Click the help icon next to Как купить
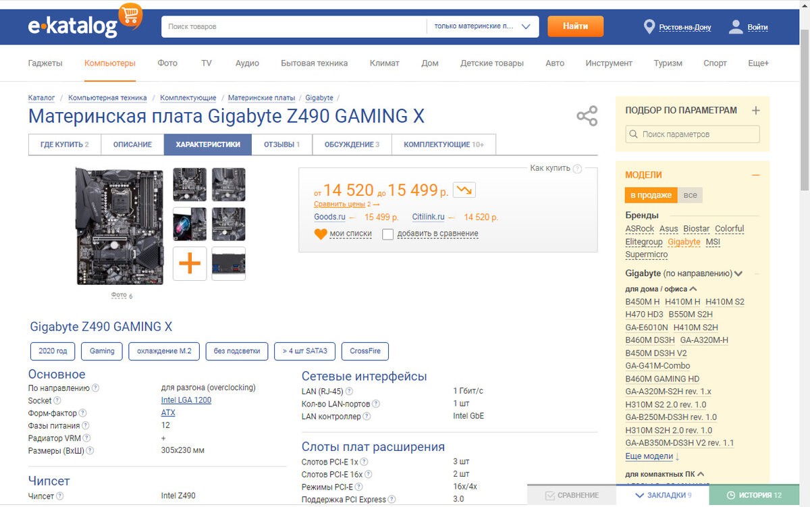Viewport: 810px width, 507px height. pyautogui.click(x=577, y=169)
